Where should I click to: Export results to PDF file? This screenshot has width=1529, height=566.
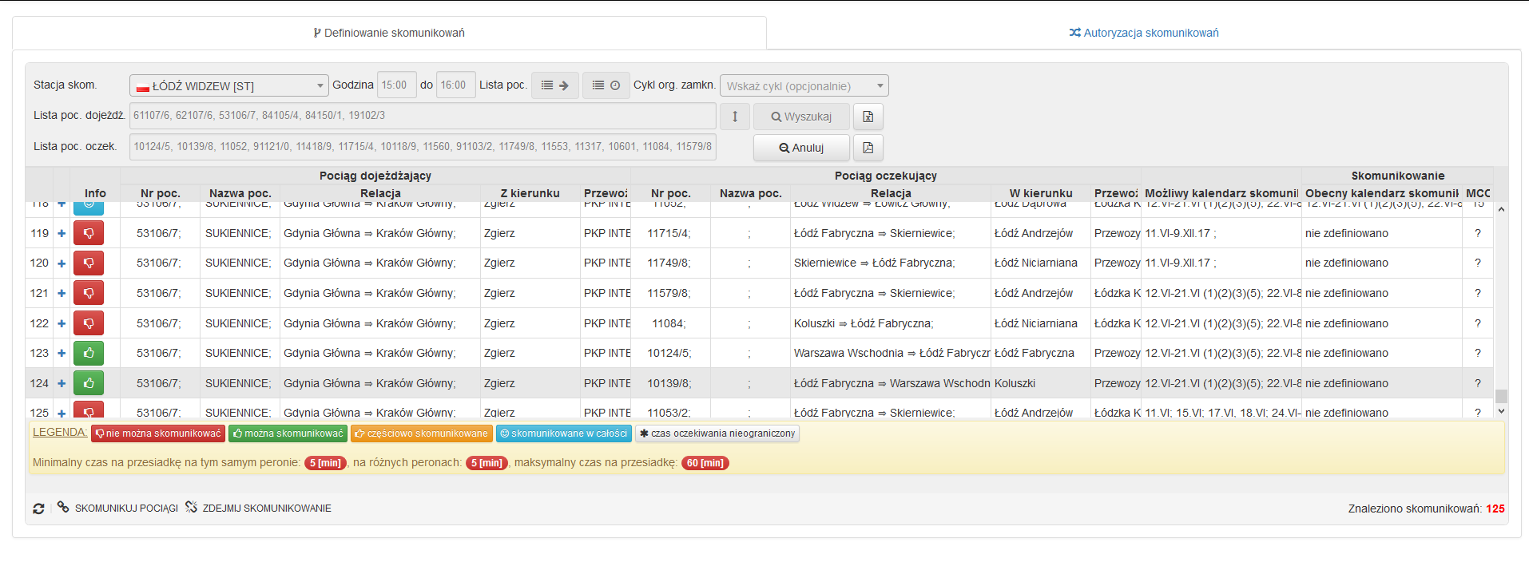pyautogui.click(x=868, y=148)
